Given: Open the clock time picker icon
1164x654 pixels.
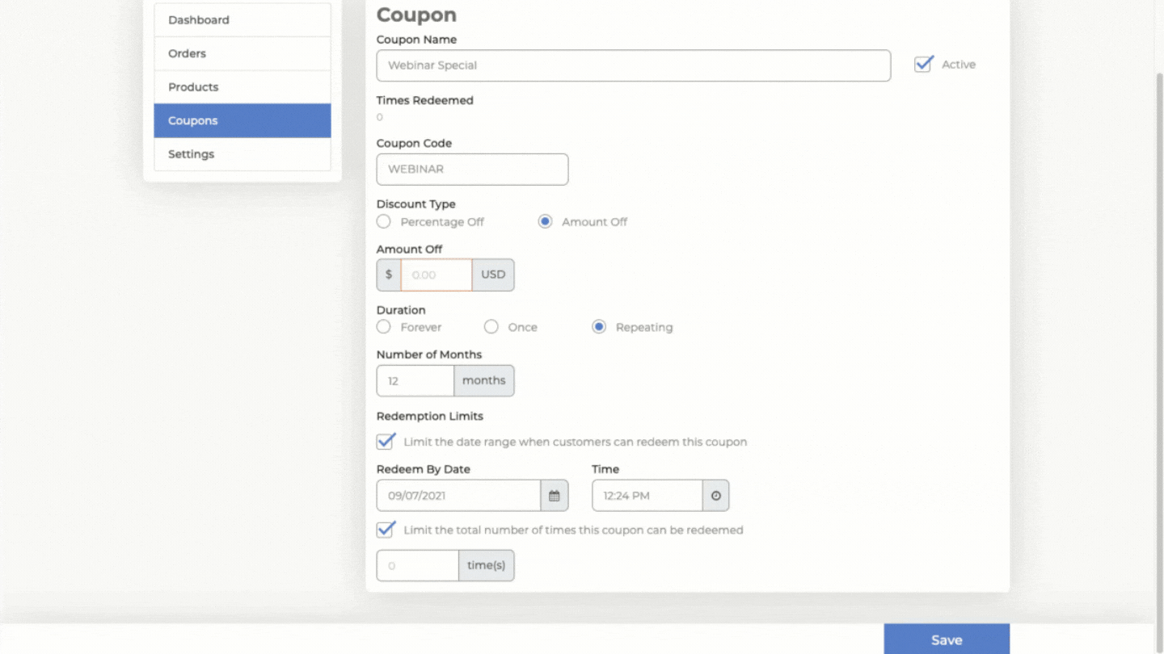Looking at the screenshot, I should [x=715, y=496].
